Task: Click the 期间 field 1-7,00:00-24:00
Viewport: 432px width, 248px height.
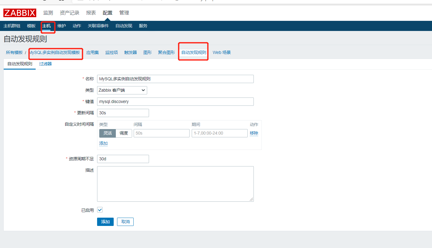Action: pos(220,133)
